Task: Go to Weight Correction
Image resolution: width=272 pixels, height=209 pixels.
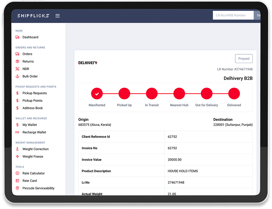Action: point(36,149)
